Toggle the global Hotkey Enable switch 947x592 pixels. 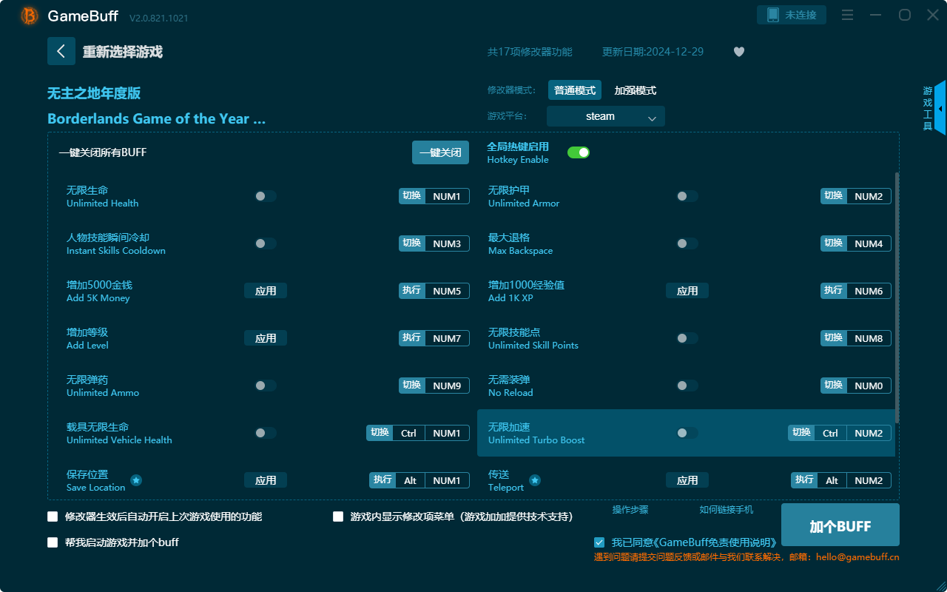(x=579, y=152)
